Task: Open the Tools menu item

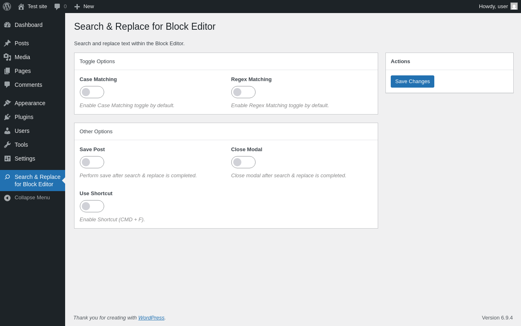Action: 33,145
